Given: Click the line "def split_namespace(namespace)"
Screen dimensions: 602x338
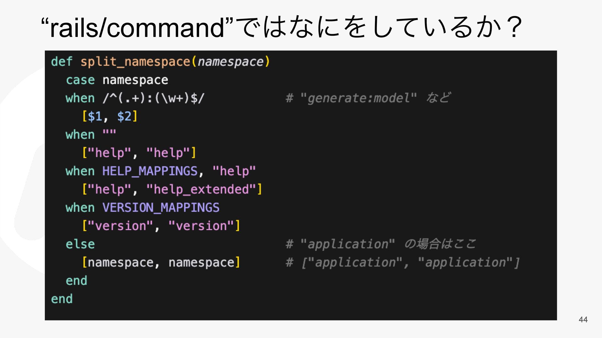Looking at the screenshot, I should [160, 62].
